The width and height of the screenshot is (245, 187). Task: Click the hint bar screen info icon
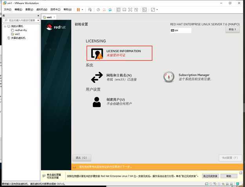click(44, 176)
